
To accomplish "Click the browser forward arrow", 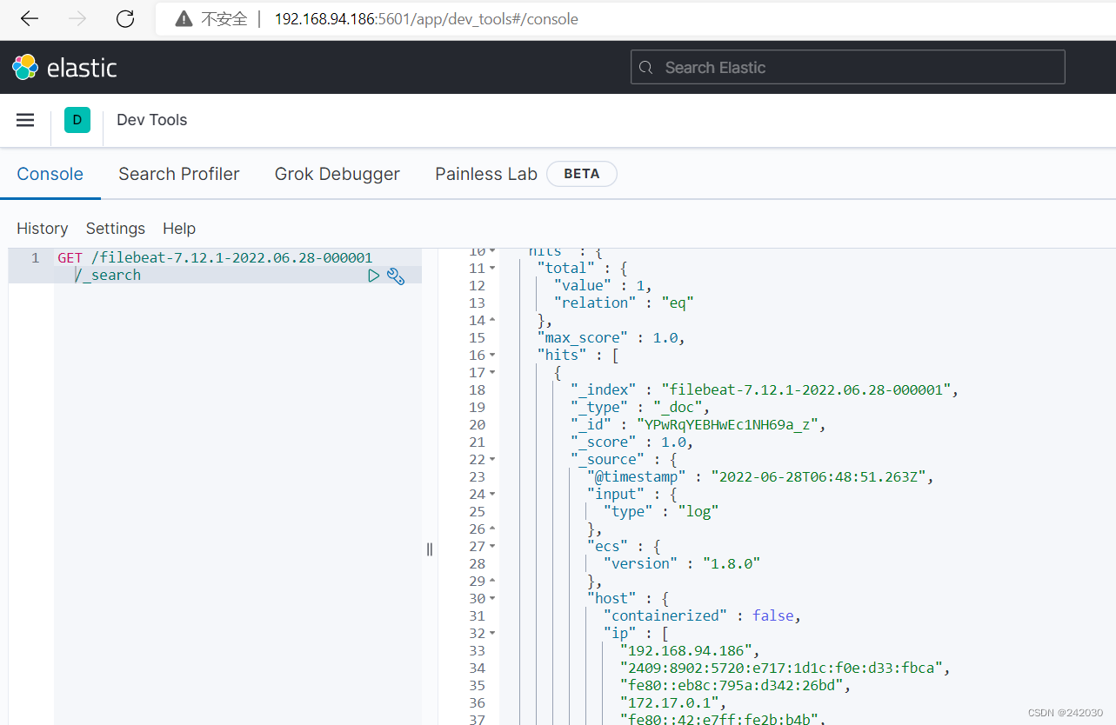I will pyautogui.click(x=77, y=19).
